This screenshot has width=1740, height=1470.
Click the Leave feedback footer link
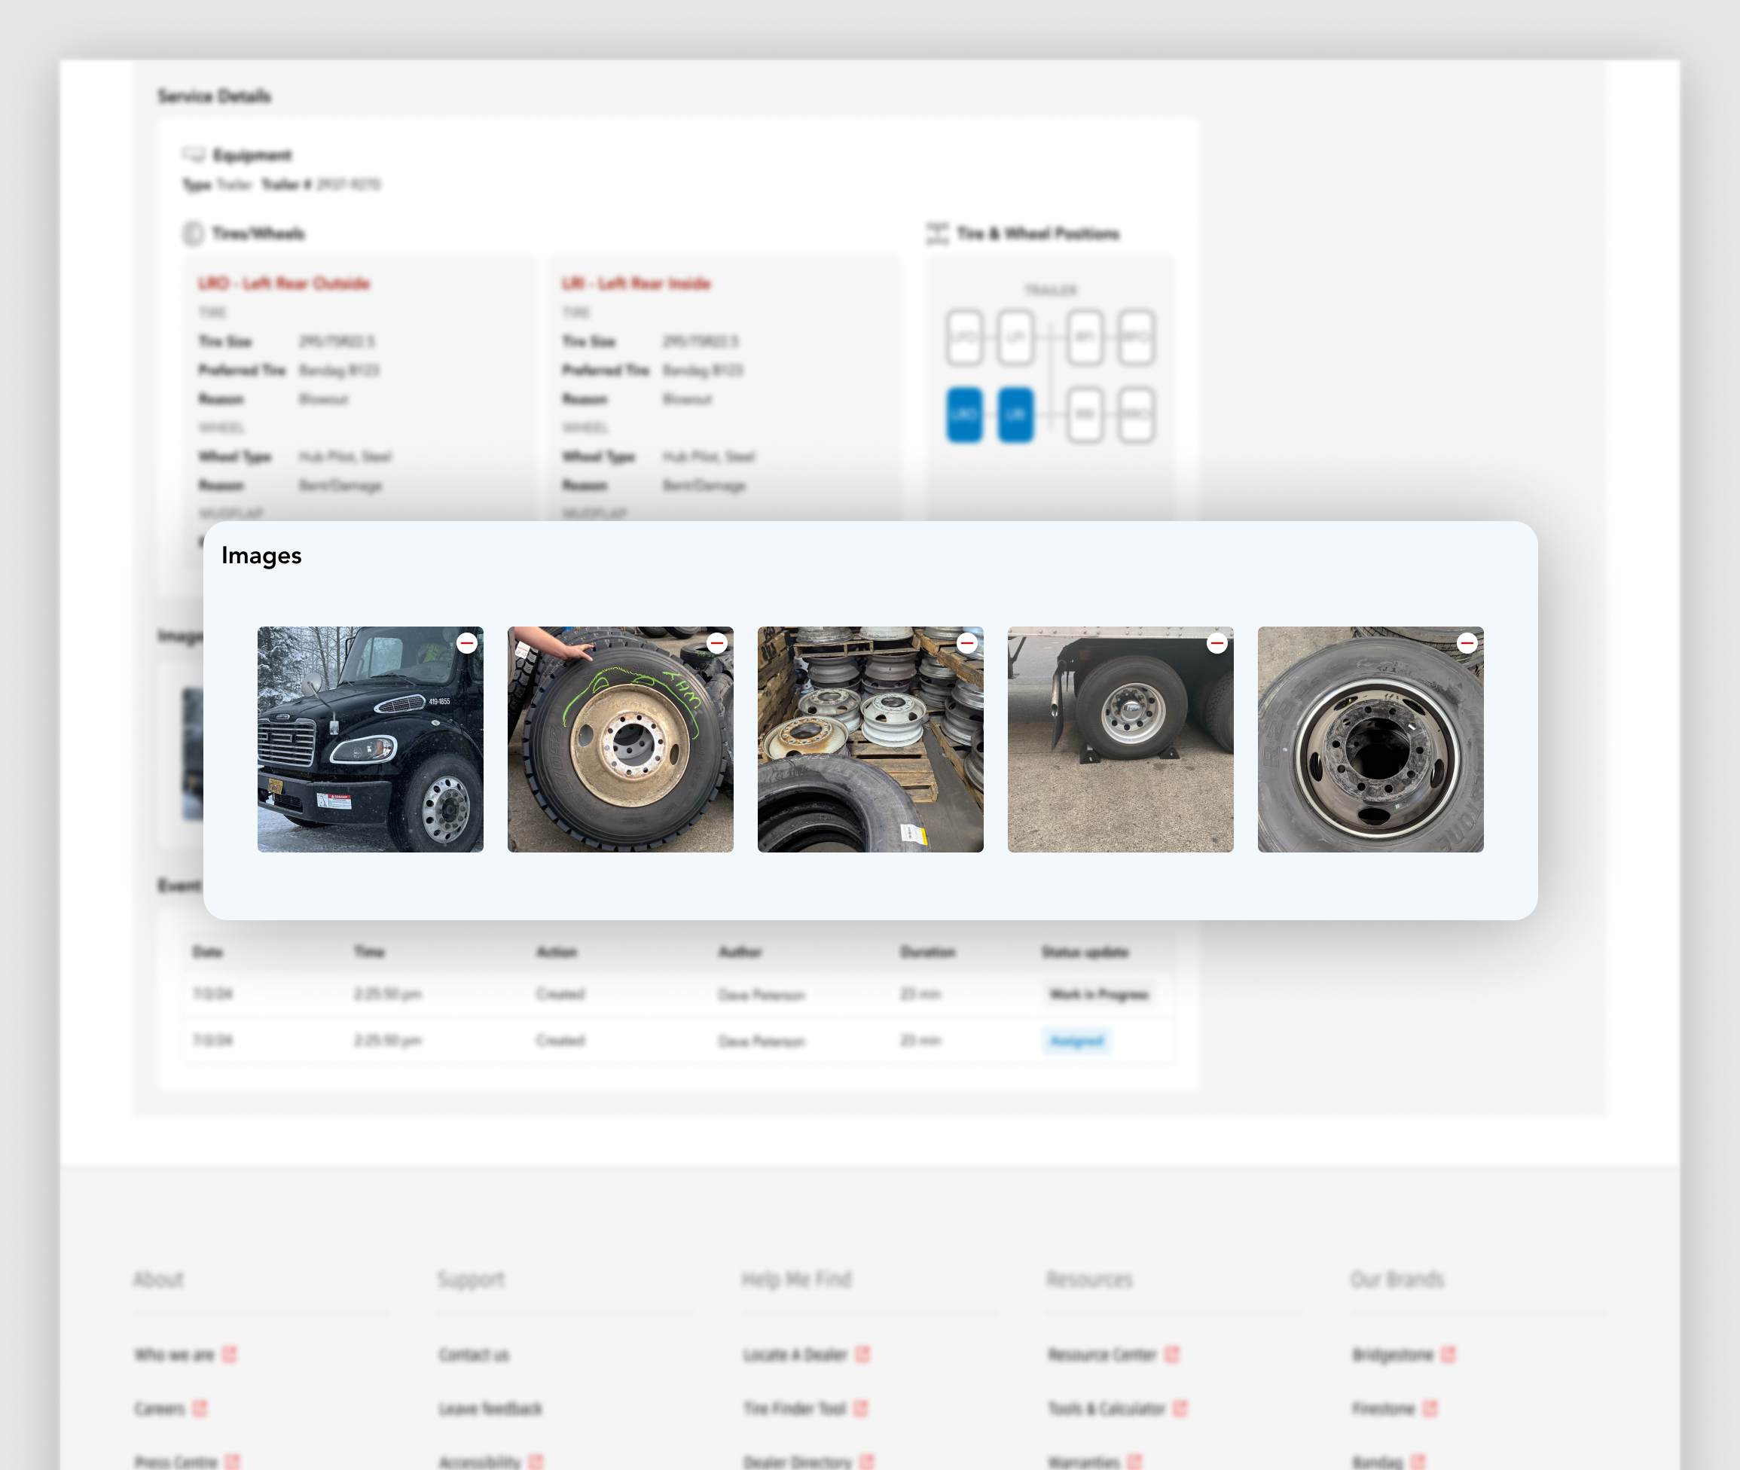pyautogui.click(x=490, y=1408)
